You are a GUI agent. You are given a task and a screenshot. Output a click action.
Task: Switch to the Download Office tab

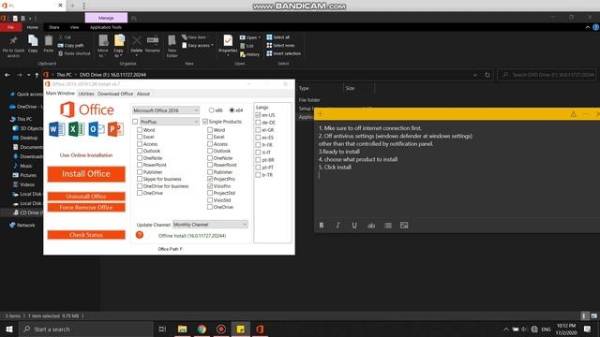click(115, 94)
